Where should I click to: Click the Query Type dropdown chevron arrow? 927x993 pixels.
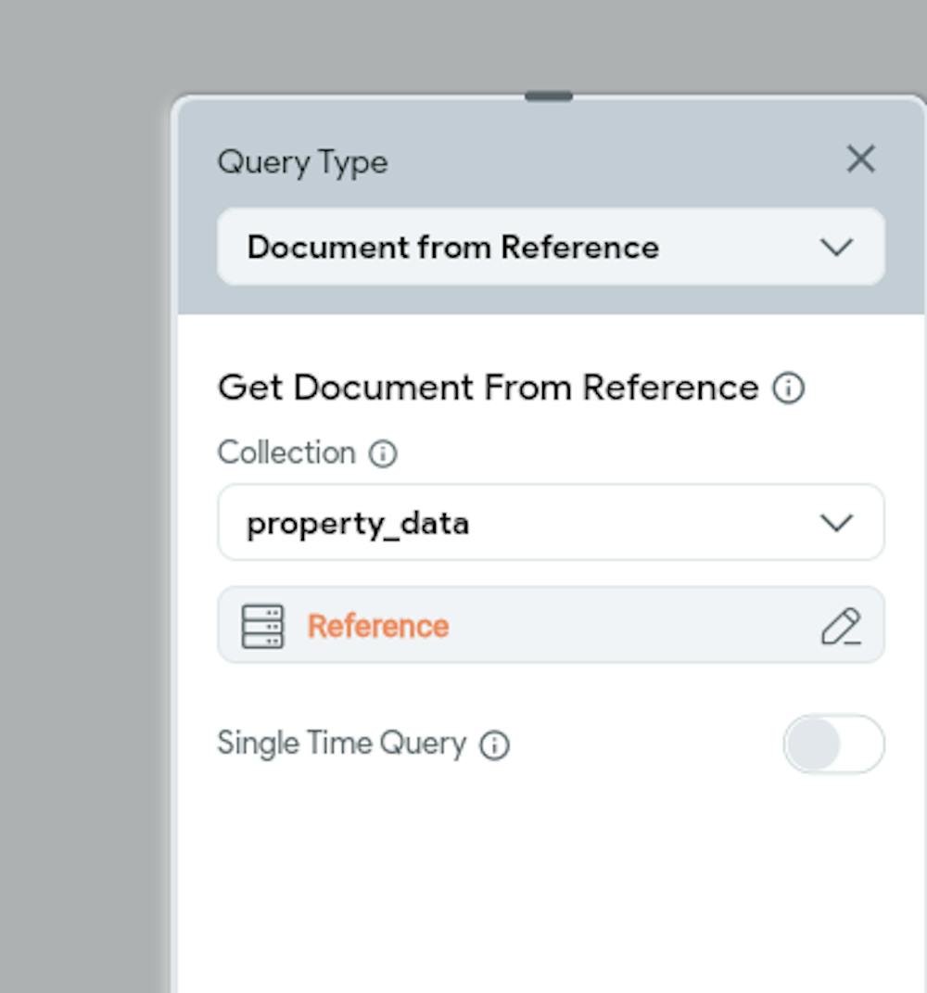click(836, 247)
